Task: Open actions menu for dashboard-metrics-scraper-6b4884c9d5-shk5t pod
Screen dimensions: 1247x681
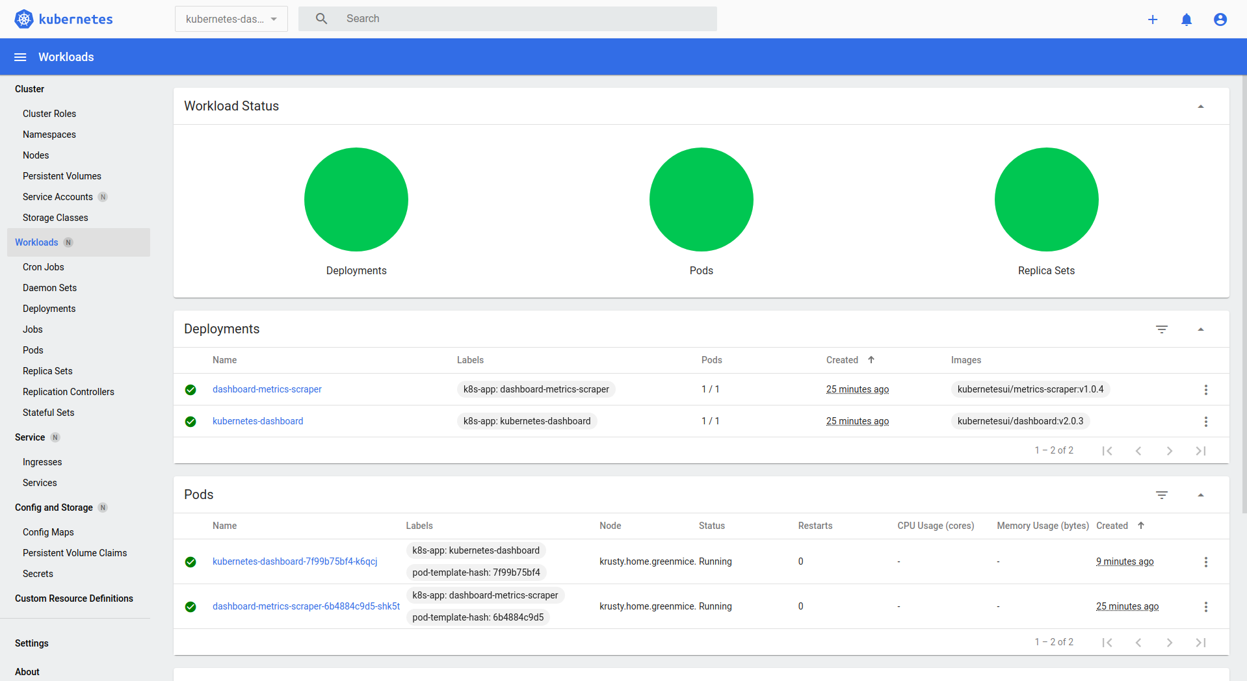Action: click(1206, 607)
